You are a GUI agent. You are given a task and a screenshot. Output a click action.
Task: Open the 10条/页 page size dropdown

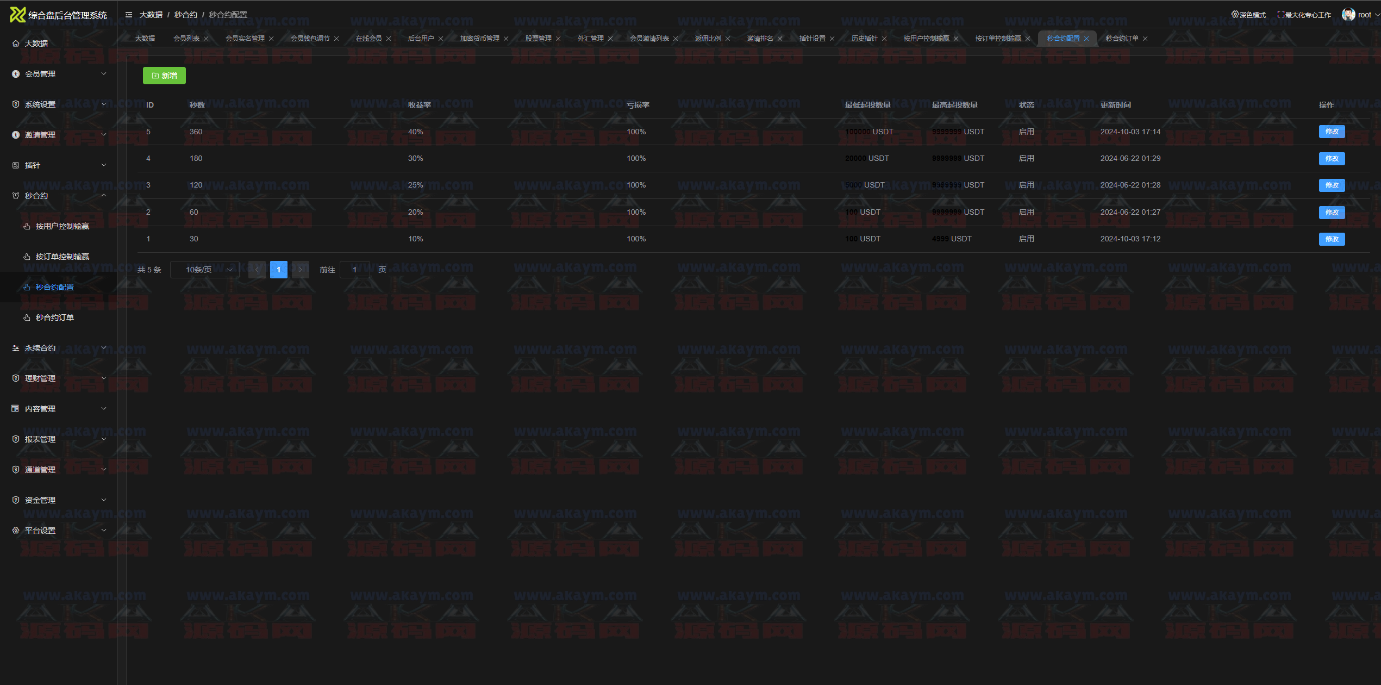click(205, 270)
